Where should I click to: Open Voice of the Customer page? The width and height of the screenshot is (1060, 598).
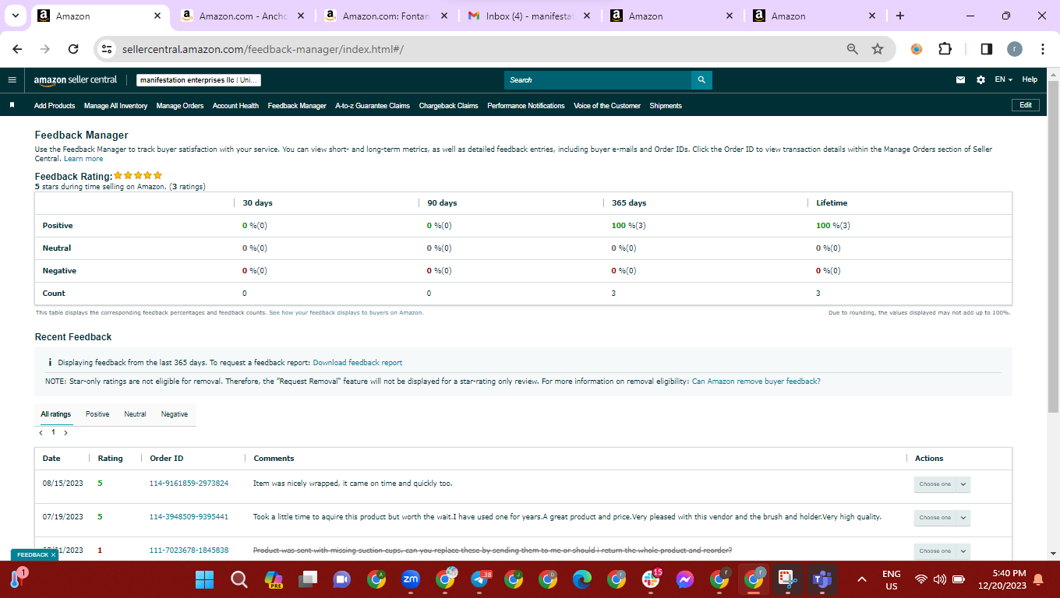(x=607, y=106)
